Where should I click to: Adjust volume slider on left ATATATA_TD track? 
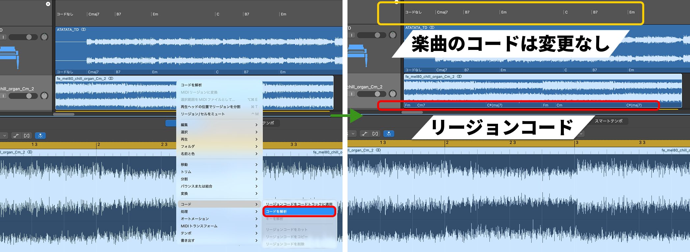29,37
